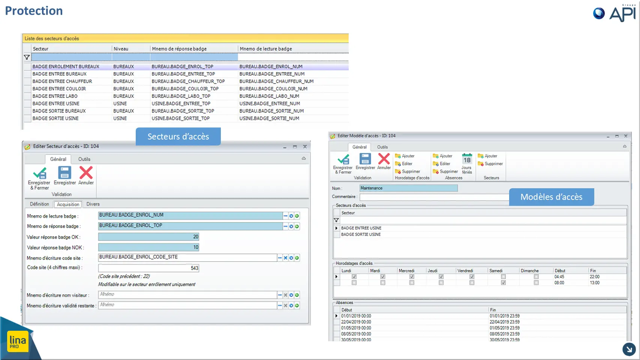Click the browse (…) button for Mnemo de réponse badge
Image resolution: width=640 pixels, height=360 pixels.
pos(285,226)
